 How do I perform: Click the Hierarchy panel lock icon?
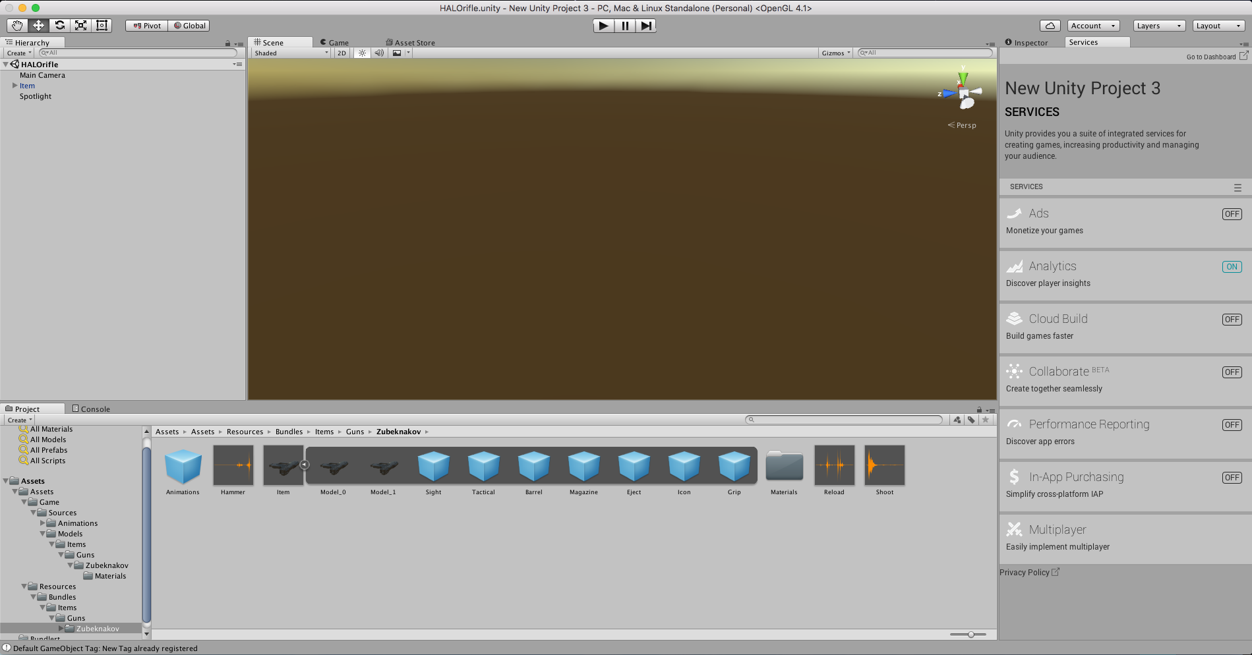coord(227,43)
